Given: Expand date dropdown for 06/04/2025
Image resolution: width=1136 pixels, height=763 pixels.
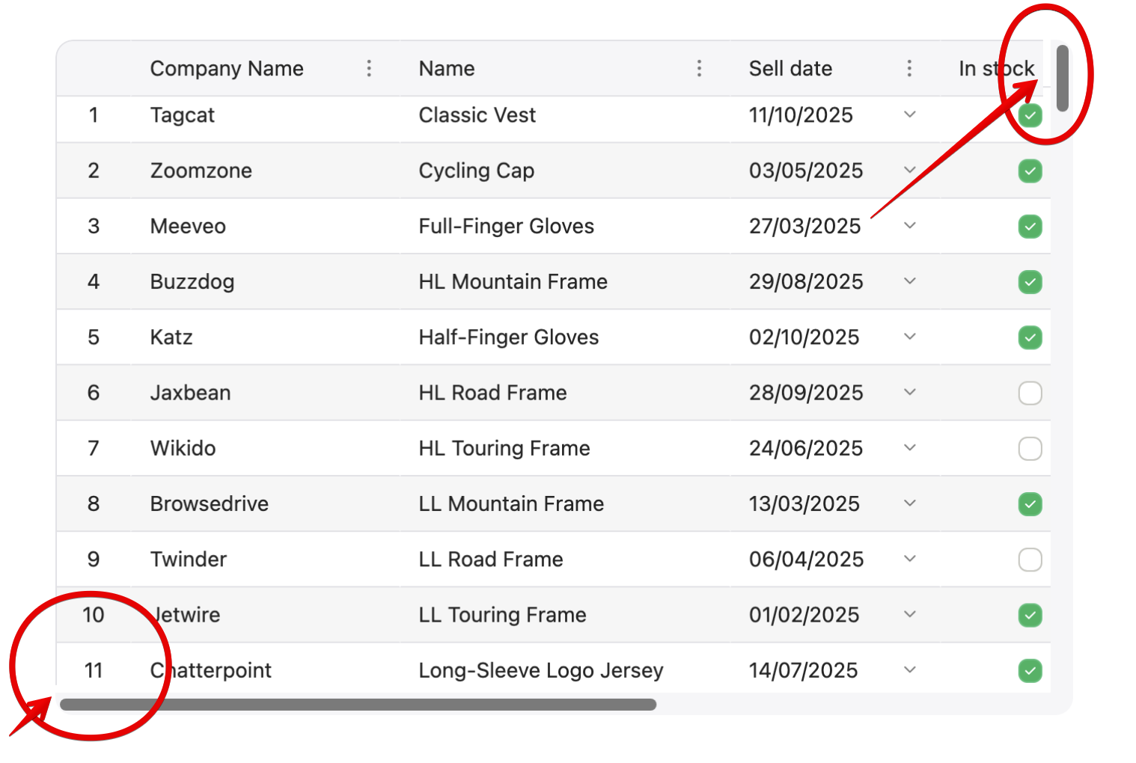Looking at the screenshot, I should pos(910,559).
